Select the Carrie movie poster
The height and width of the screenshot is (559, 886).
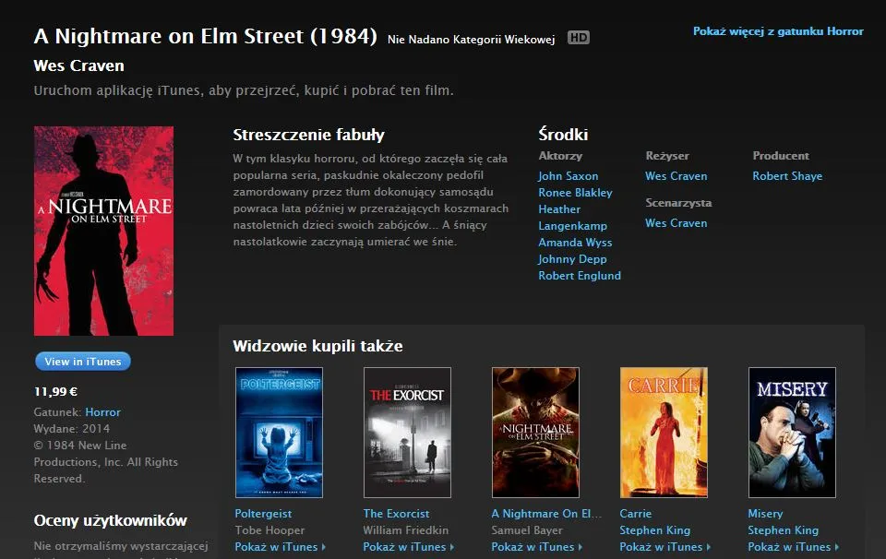664,433
